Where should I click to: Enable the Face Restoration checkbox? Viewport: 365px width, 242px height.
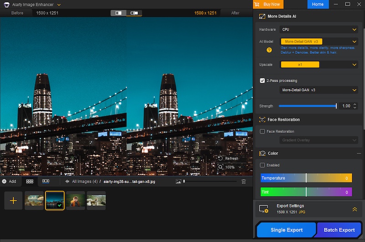click(x=262, y=132)
